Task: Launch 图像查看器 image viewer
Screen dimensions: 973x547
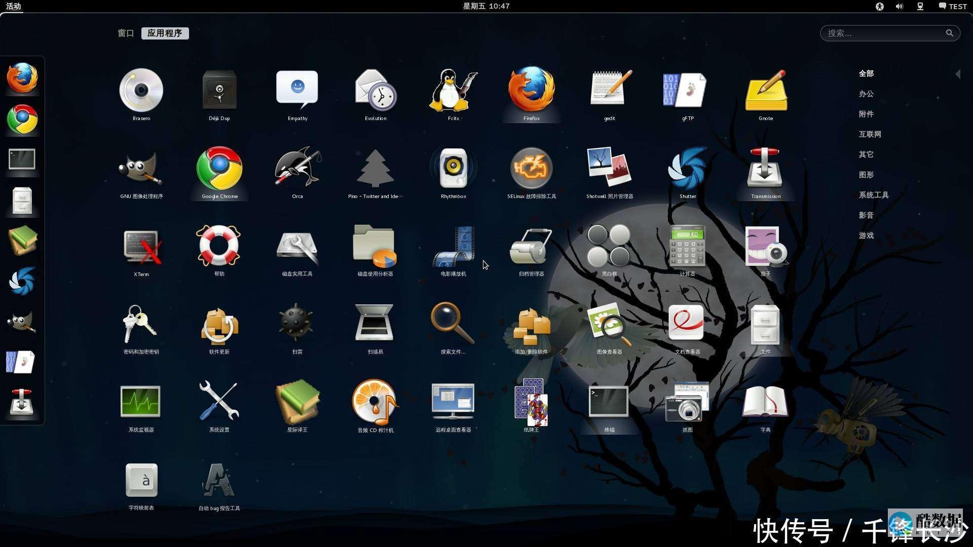Action: (610, 329)
